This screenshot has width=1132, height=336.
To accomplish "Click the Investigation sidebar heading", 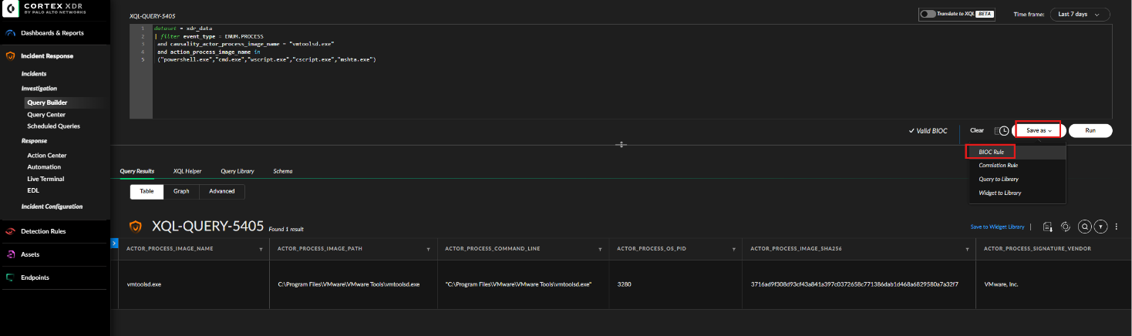I will click(x=39, y=89).
